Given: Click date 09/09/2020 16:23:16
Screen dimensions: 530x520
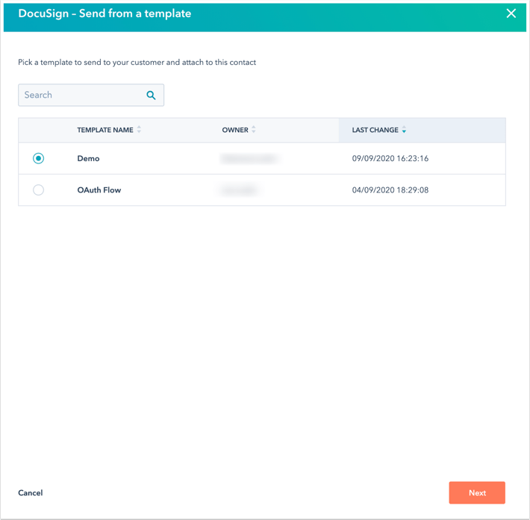Looking at the screenshot, I should [390, 158].
